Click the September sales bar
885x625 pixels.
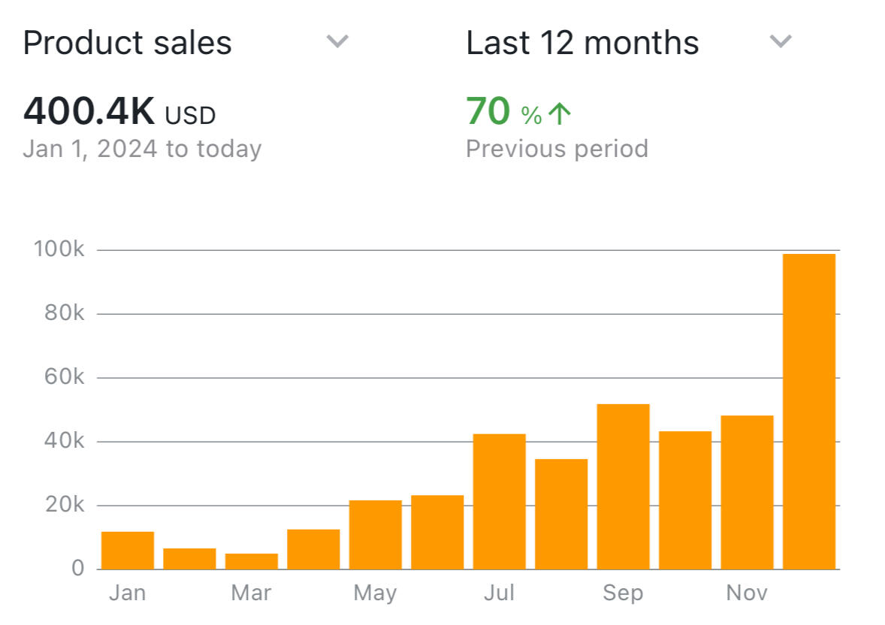624,487
